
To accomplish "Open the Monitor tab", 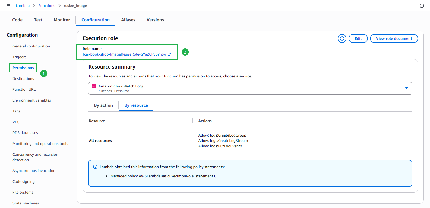I will coord(62,20).
